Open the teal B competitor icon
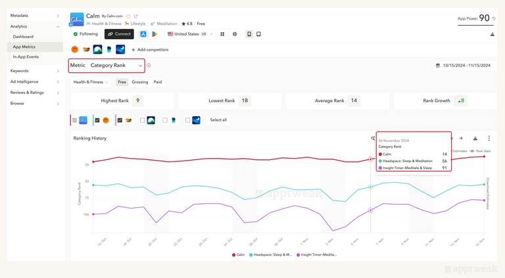505x278 pixels. point(109,49)
